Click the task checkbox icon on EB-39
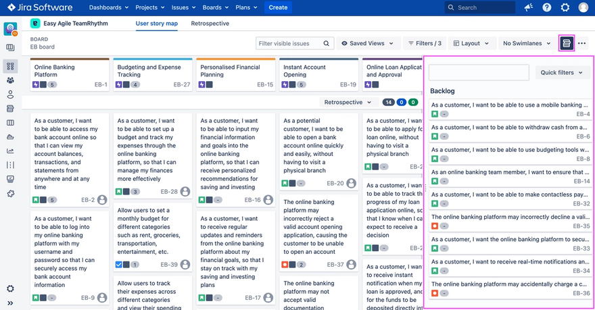The image size is (595, 310). (x=119, y=265)
